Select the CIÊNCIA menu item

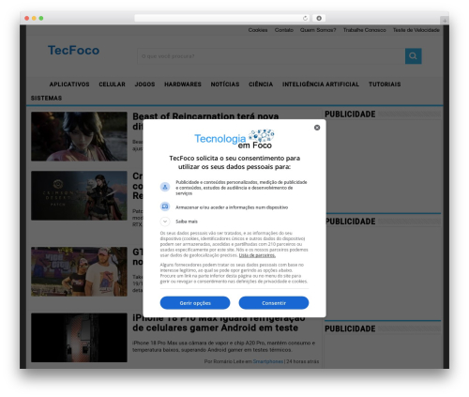[261, 84]
